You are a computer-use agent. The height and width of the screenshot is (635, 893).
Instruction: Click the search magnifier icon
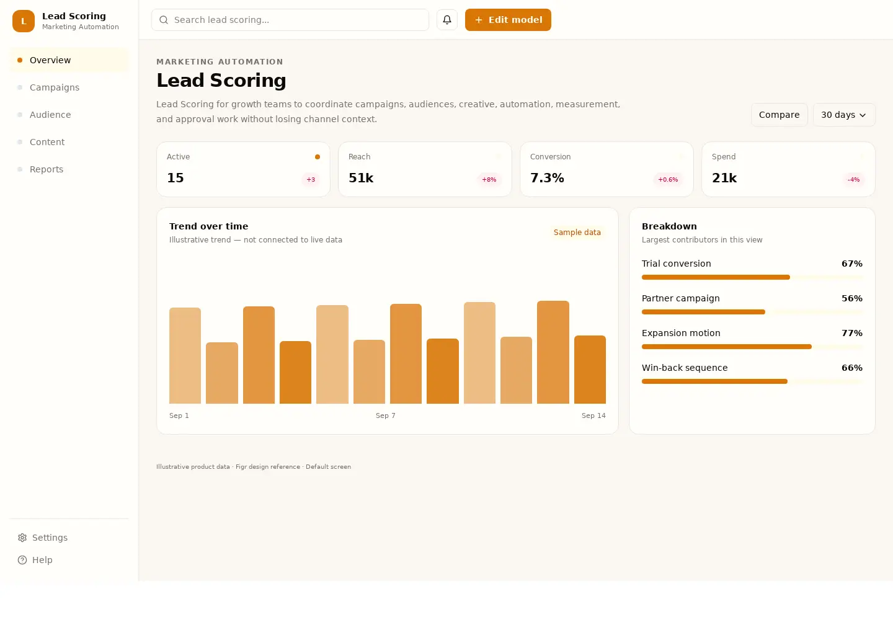point(164,20)
